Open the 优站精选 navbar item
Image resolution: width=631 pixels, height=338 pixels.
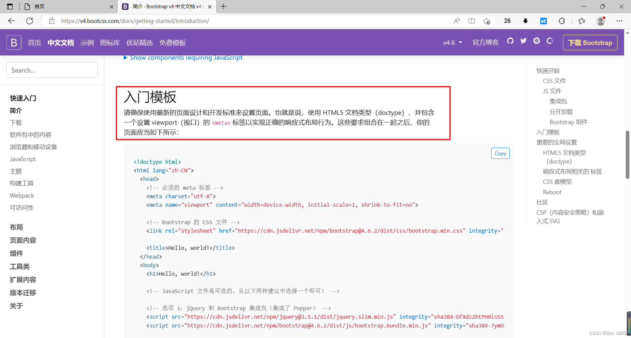pos(140,43)
